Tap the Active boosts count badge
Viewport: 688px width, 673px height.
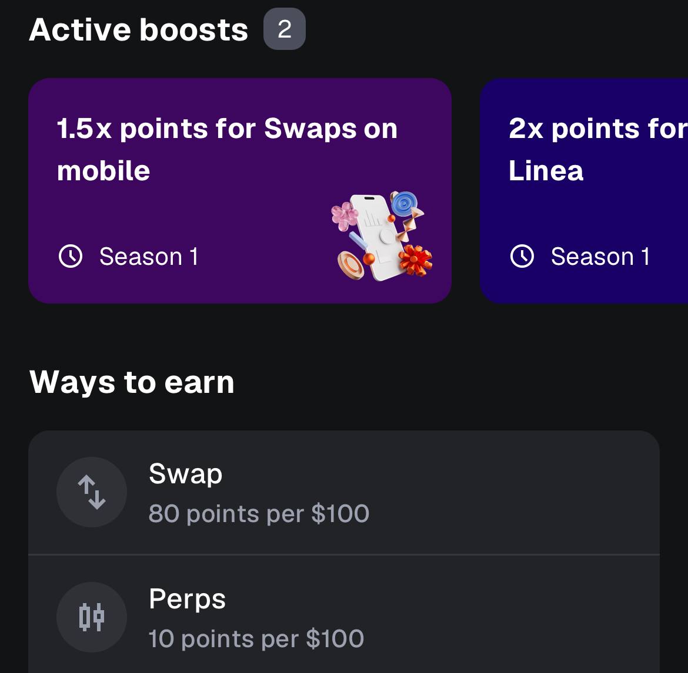point(285,29)
